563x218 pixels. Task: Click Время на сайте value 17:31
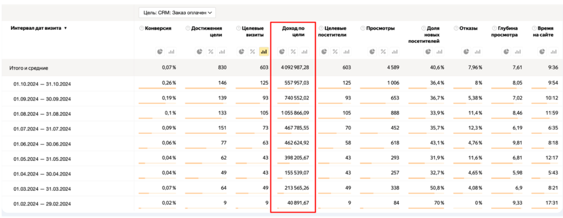click(x=551, y=203)
